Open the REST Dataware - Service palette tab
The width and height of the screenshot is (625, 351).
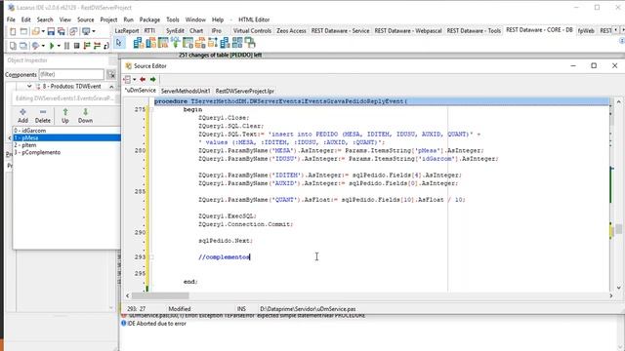click(340, 30)
